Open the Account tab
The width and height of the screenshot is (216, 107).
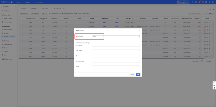pyautogui.click(x=23, y=9)
